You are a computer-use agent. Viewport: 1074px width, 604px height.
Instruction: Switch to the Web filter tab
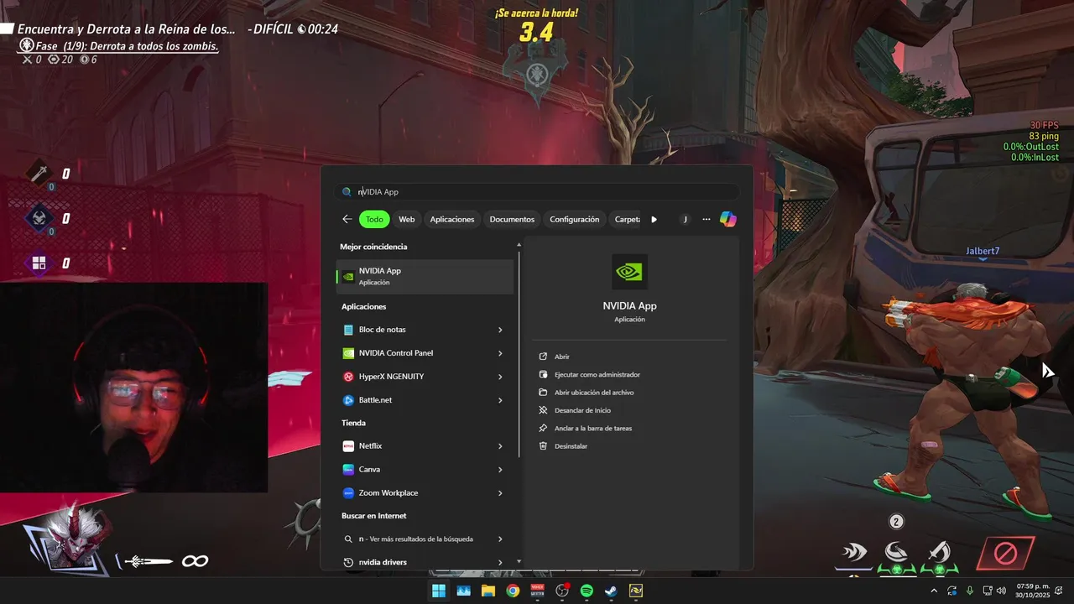[406, 219]
